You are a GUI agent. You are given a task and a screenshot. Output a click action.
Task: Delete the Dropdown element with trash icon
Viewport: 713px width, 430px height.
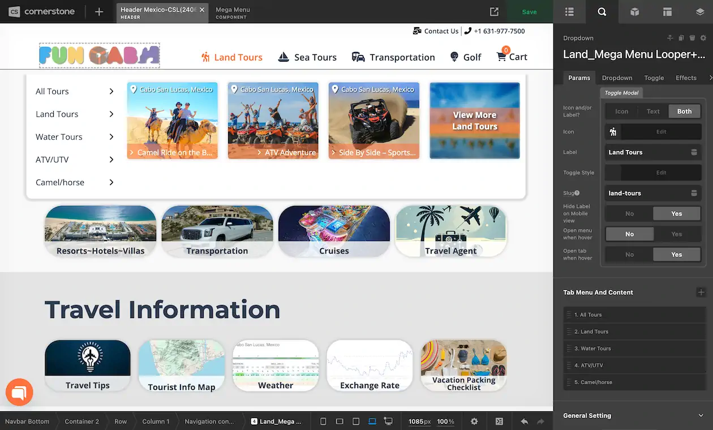(x=692, y=38)
